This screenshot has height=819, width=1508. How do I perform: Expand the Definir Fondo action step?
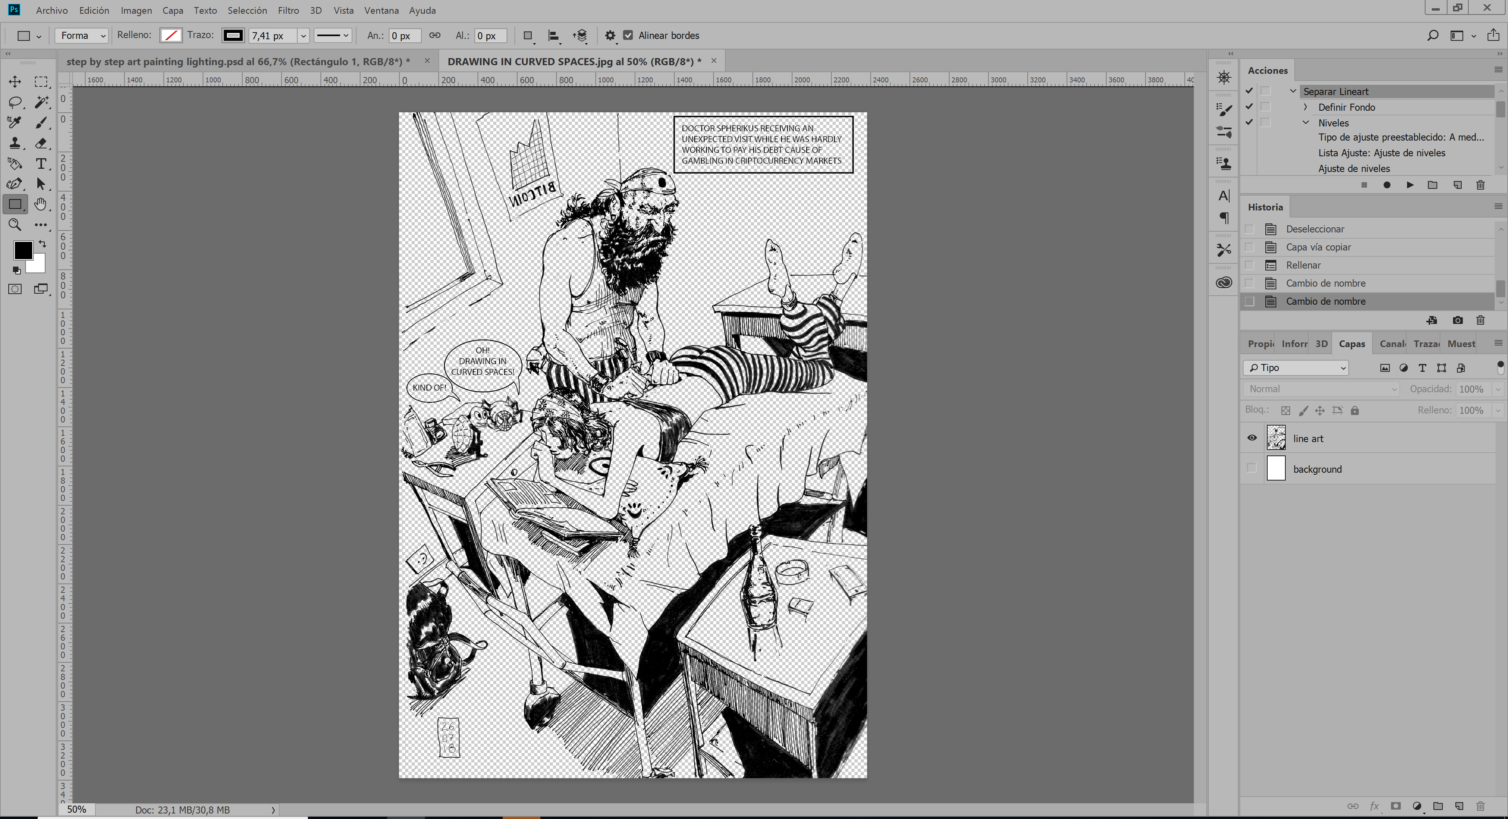pyautogui.click(x=1305, y=107)
